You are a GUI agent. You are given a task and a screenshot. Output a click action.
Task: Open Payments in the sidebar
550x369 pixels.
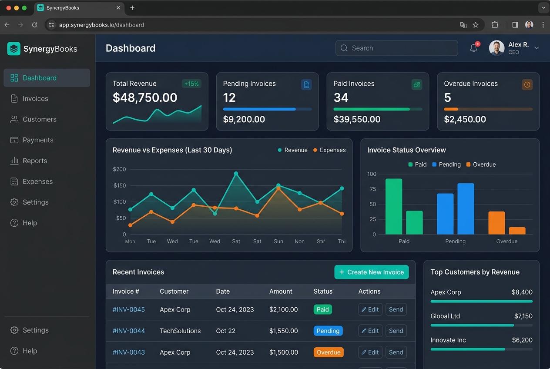pos(47,140)
